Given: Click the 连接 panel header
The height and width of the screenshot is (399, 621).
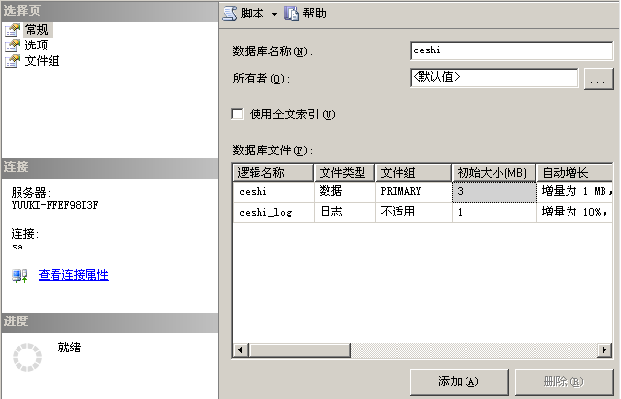Looking at the screenshot, I should (x=110, y=168).
